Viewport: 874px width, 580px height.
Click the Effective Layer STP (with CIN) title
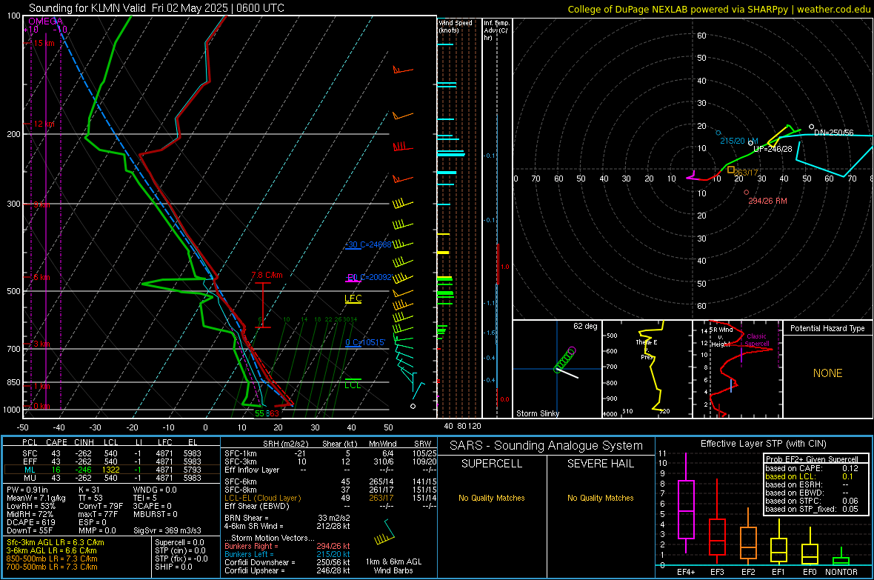(763, 444)
